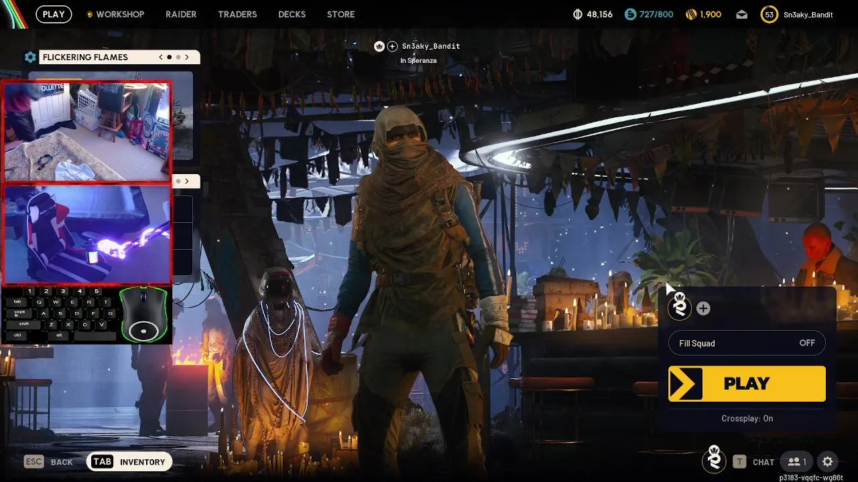Image resolution: width=858 pixels, height=482 pixels.
Task: Toggle the Fill Squad OFF switch
Action: [747, 343]
